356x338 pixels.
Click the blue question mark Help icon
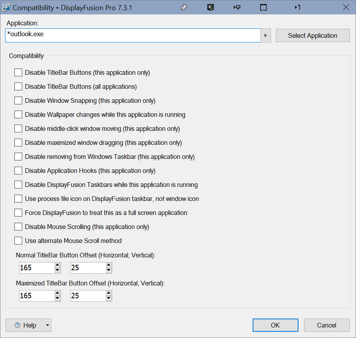coord(17,325)
